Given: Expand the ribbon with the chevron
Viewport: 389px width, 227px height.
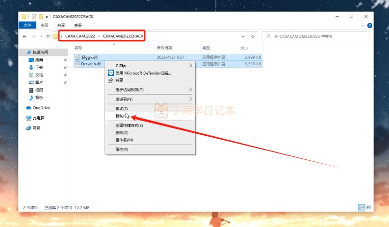Looking at the screenshot, I should pos(363,25).
